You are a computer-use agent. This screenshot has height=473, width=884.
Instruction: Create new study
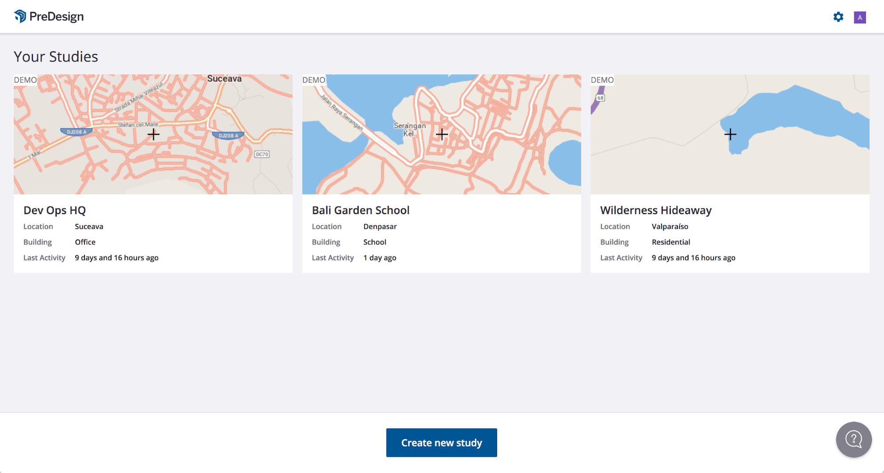click(x=441, y=442)
